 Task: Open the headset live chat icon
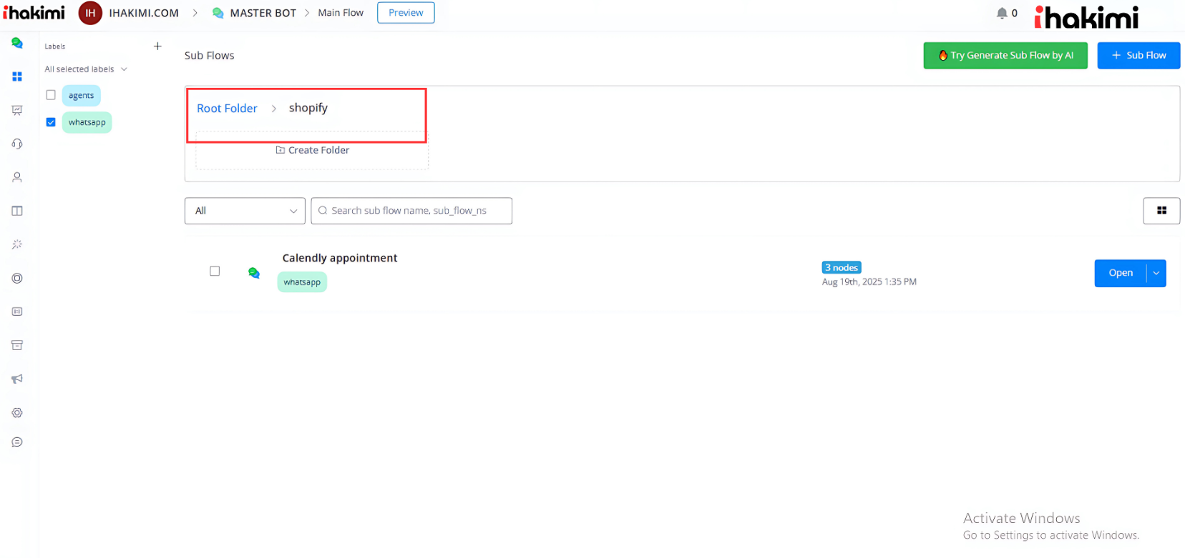[x=17, y=144]
